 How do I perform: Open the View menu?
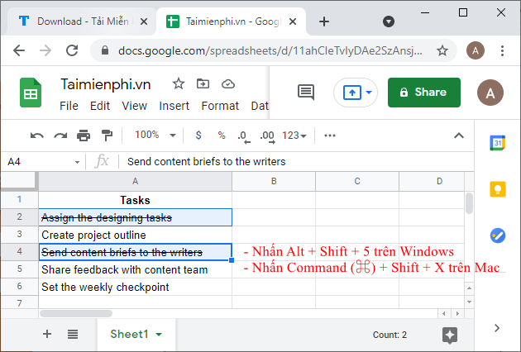click(x=134, y=106)
